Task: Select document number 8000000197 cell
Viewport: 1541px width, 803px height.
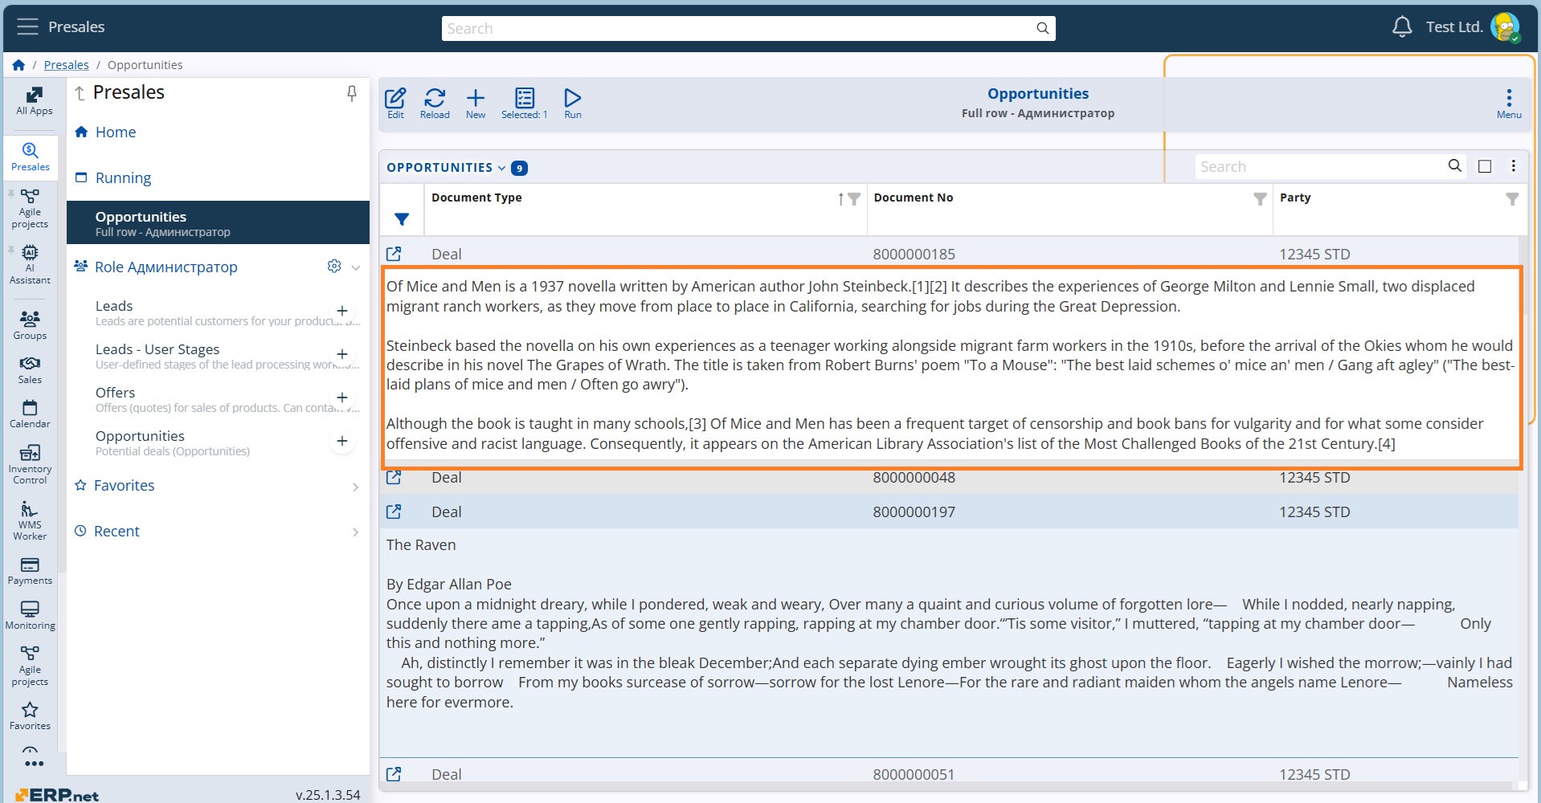Action: [x=914, y=512]
